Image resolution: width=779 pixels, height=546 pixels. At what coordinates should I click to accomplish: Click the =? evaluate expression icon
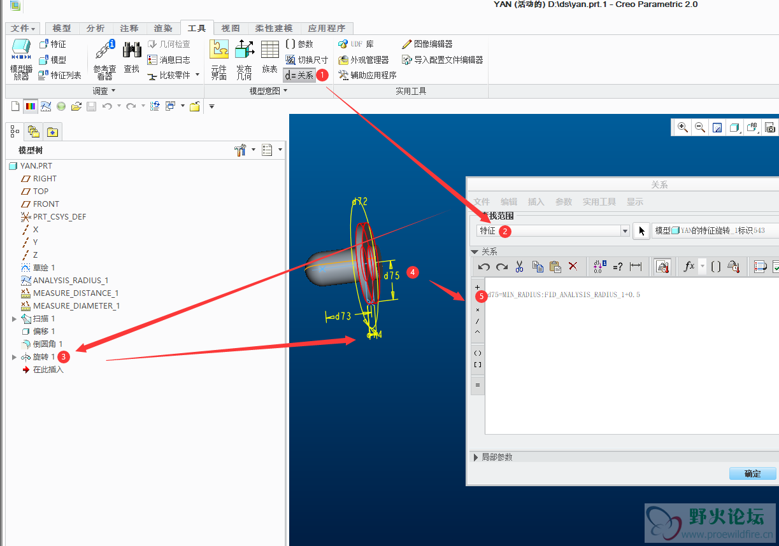617,267
